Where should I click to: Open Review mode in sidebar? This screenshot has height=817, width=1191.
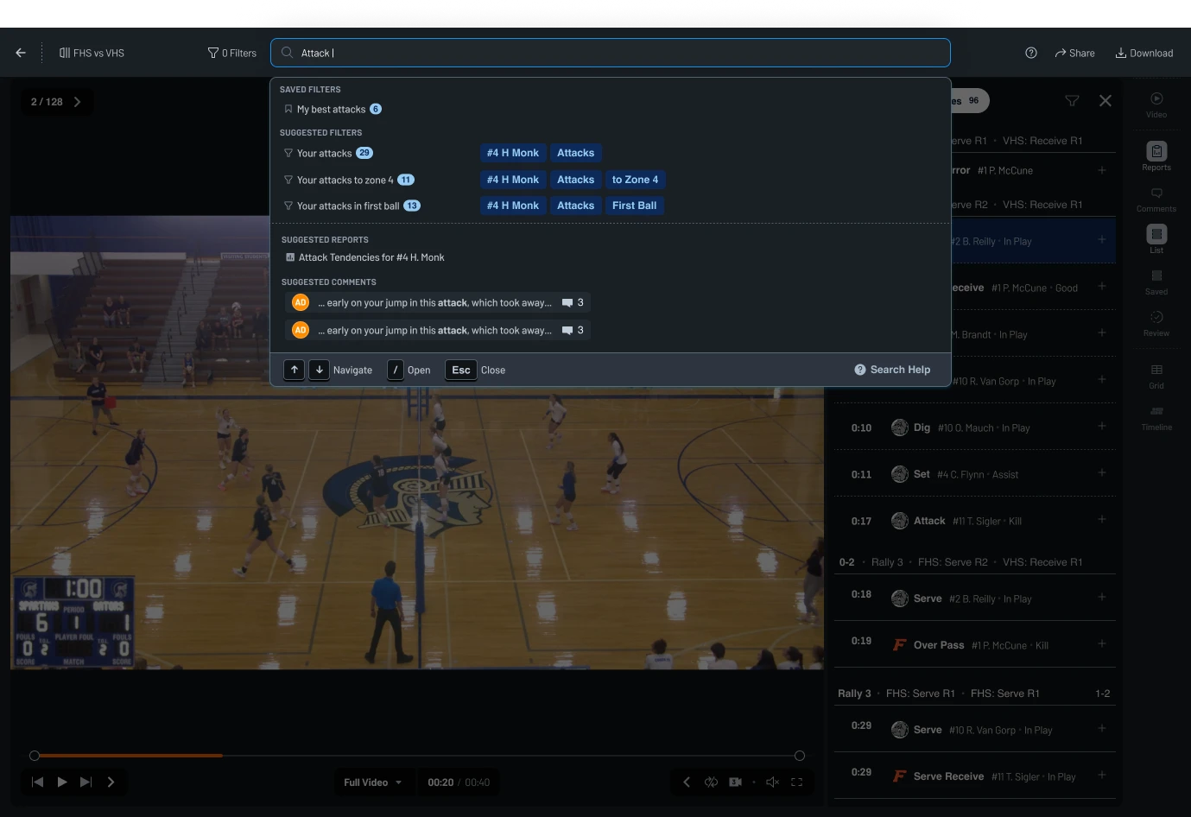coord(1156,324)
